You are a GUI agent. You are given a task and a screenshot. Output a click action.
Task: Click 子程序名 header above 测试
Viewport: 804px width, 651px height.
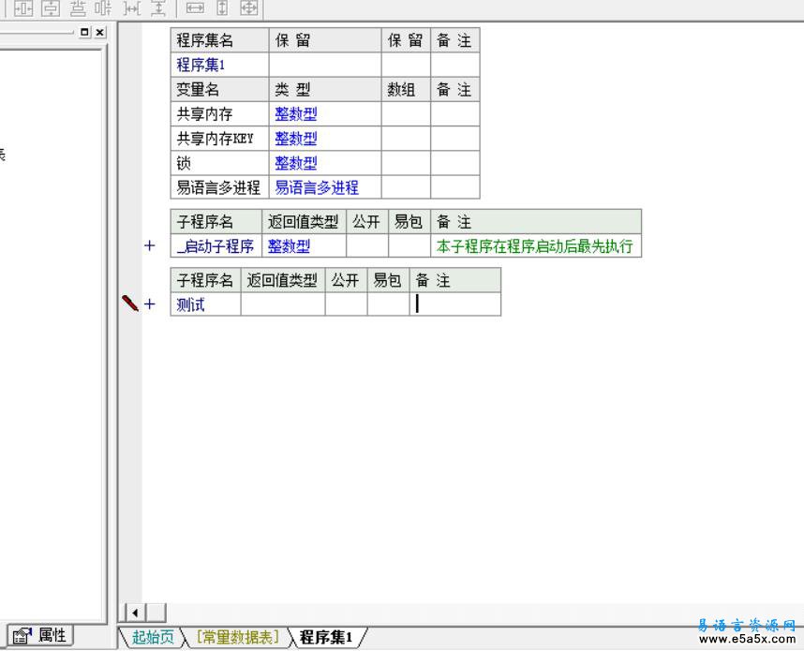(205, 280)
